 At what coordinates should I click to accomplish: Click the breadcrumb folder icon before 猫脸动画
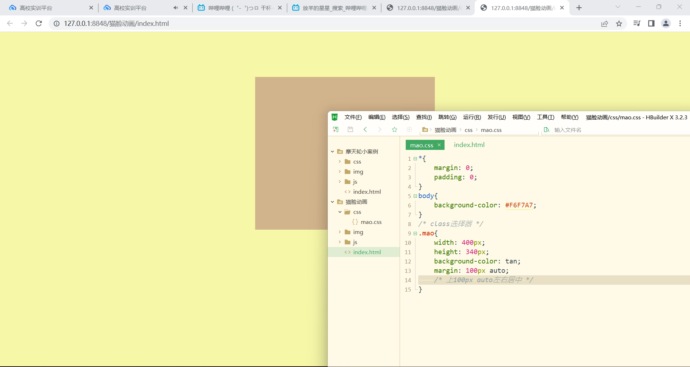click(x=425, y=130)
